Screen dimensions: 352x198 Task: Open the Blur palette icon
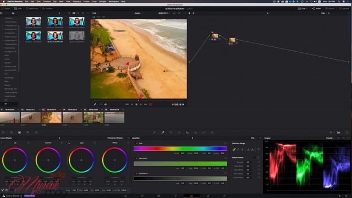point(188,133)
